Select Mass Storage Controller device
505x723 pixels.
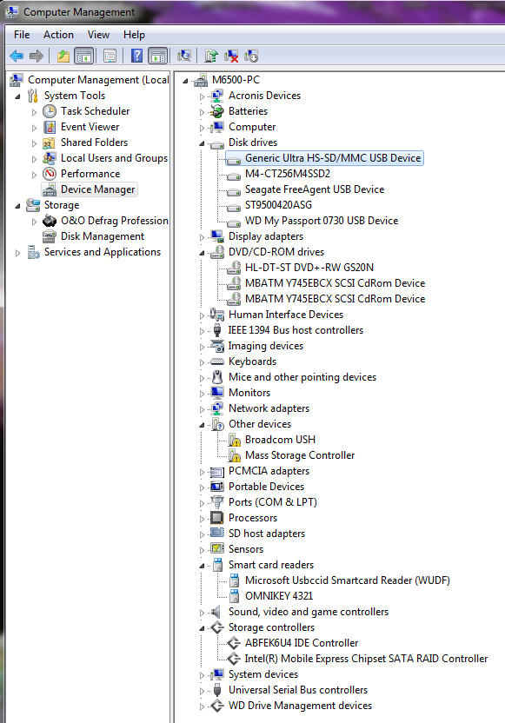point(300,455)
